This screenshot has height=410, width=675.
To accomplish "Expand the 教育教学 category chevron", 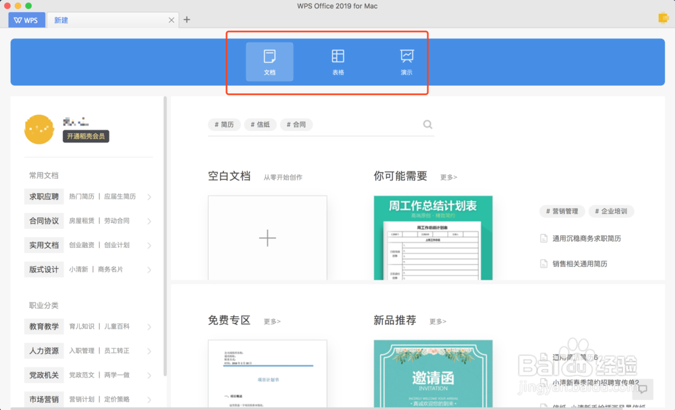I will coord(150,326).
